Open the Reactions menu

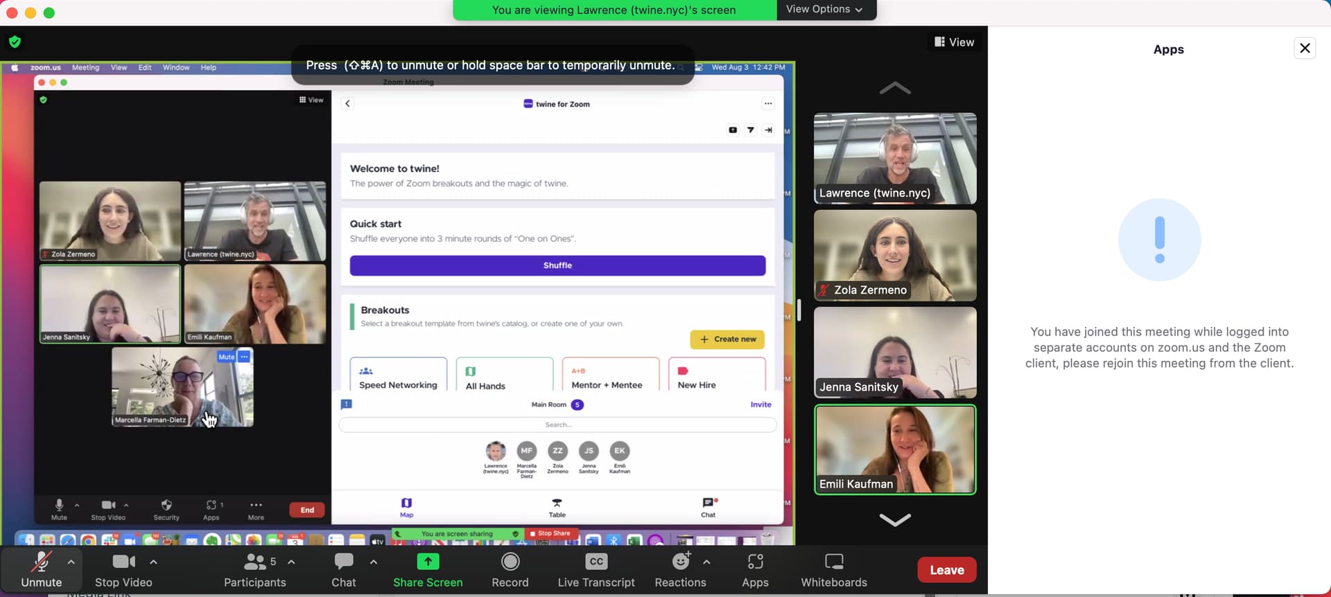[x=680, y=569]
